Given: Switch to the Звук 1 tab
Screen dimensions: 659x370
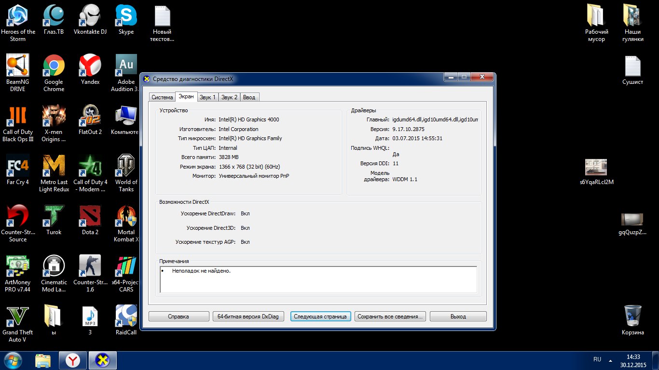Looking at the screenshot, I should click(207, 97).
